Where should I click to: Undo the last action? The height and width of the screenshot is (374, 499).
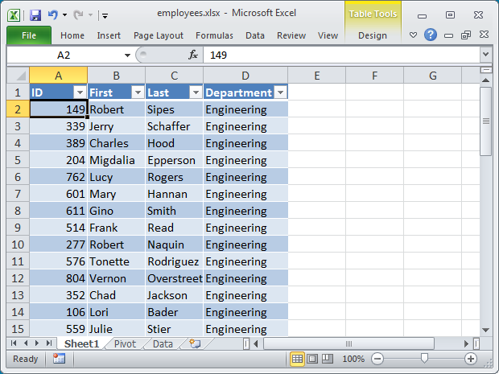53,14
